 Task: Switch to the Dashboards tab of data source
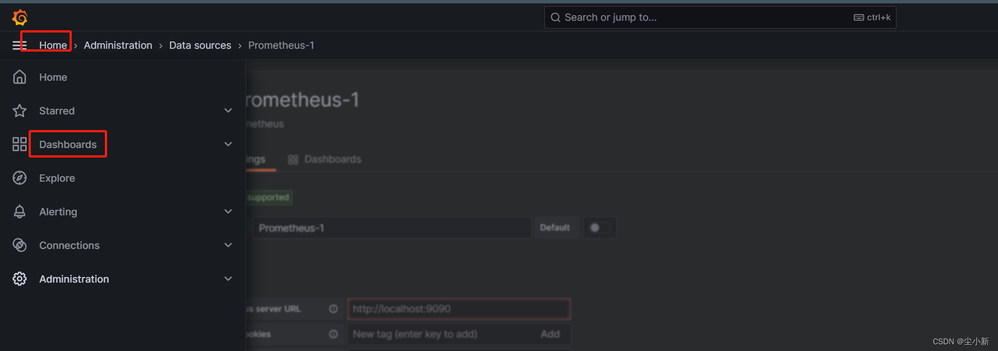(x=325, y=160)
